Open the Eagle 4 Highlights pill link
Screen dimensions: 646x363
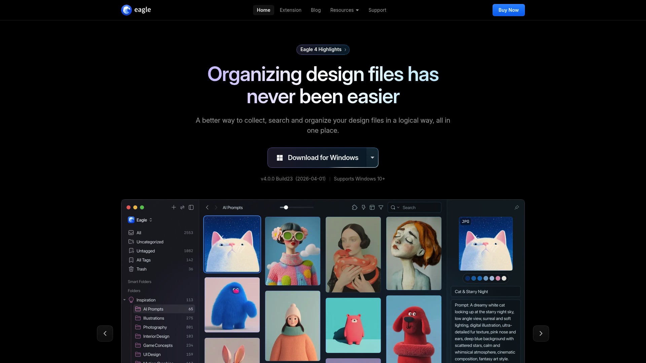(323, 50)
